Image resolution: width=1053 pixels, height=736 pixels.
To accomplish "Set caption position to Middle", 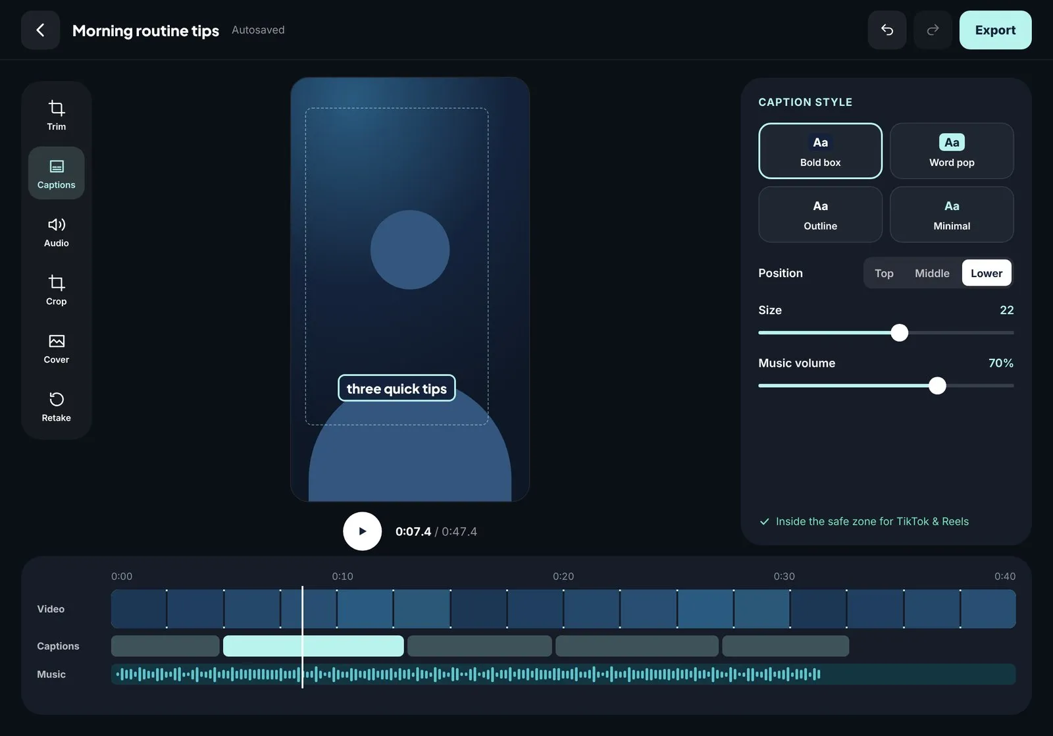I will click(x=932, y=273).
